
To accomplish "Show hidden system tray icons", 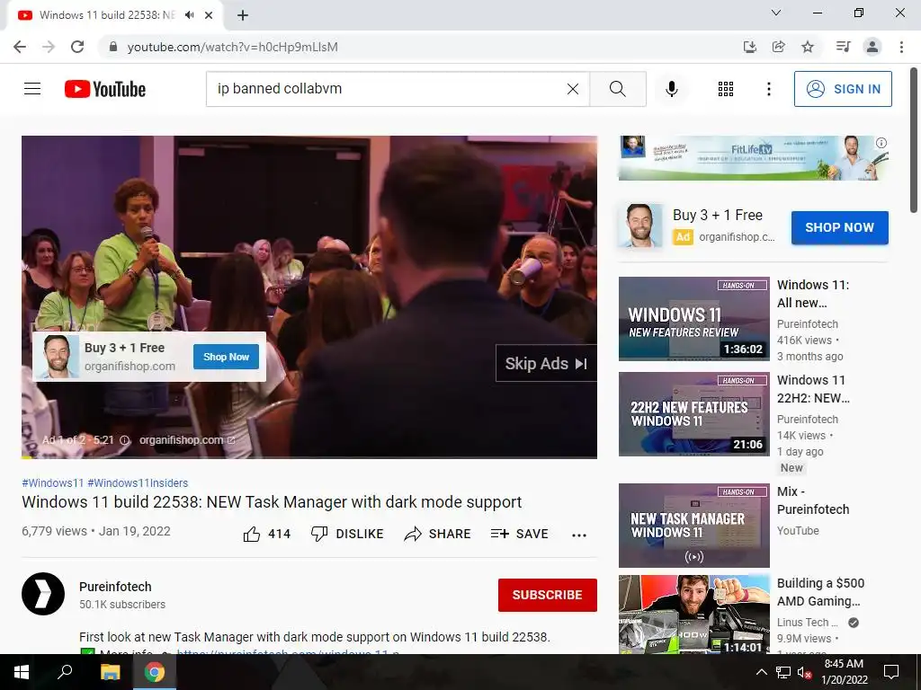I will pos(761,672).
